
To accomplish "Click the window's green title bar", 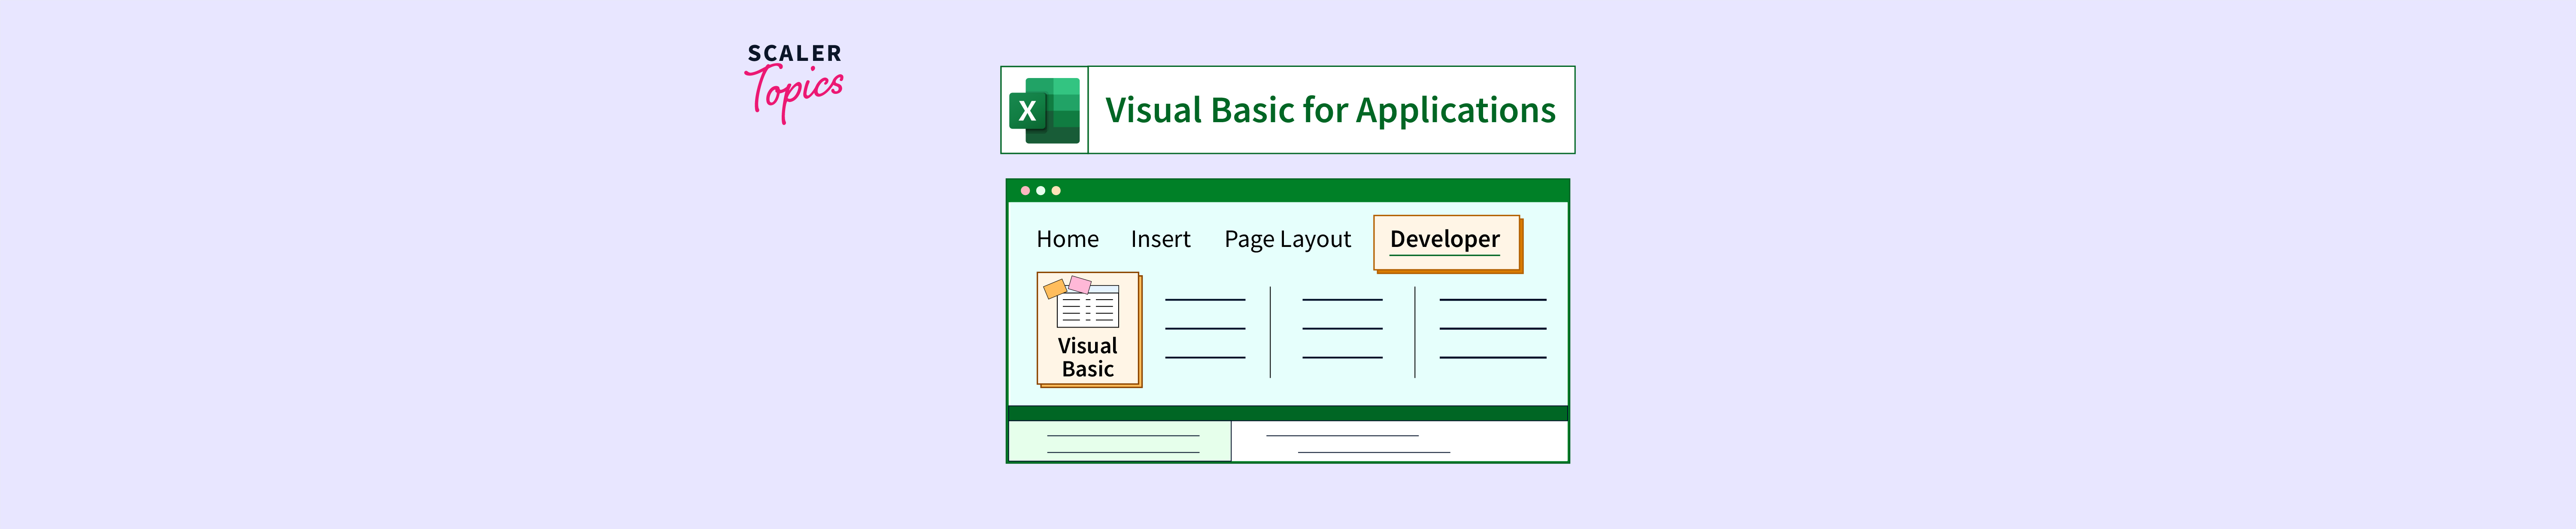I will click(x=1300, y=191).
